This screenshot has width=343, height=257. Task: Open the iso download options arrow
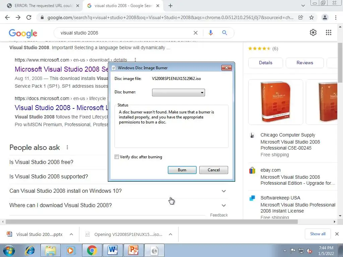170,234
